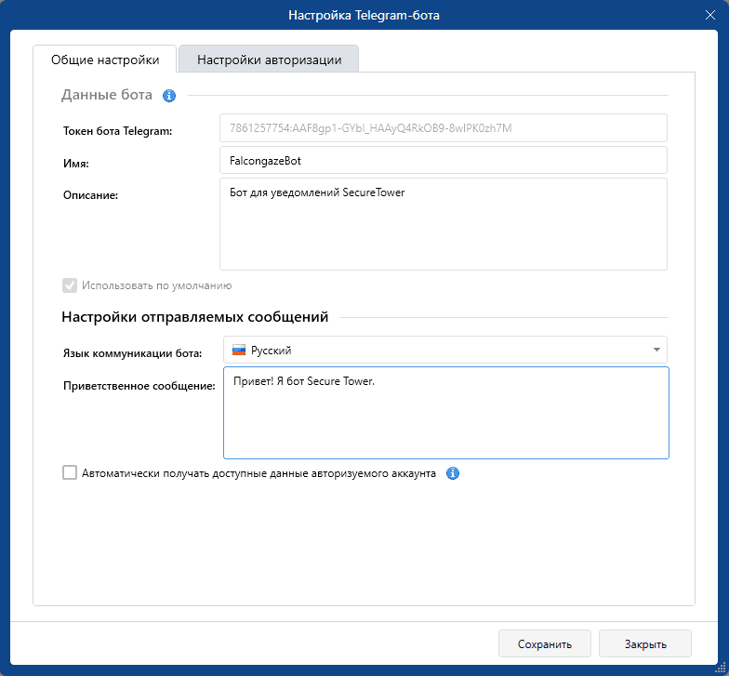Viewport: 729px width, 676px height.
Task: Click the Приветственное сообщение text area
Action: point(446,413)
